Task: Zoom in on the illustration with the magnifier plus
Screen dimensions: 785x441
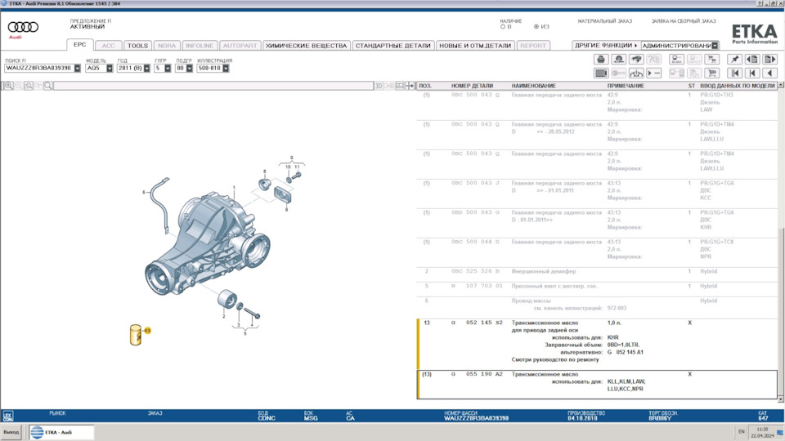Action: point(8,86)
